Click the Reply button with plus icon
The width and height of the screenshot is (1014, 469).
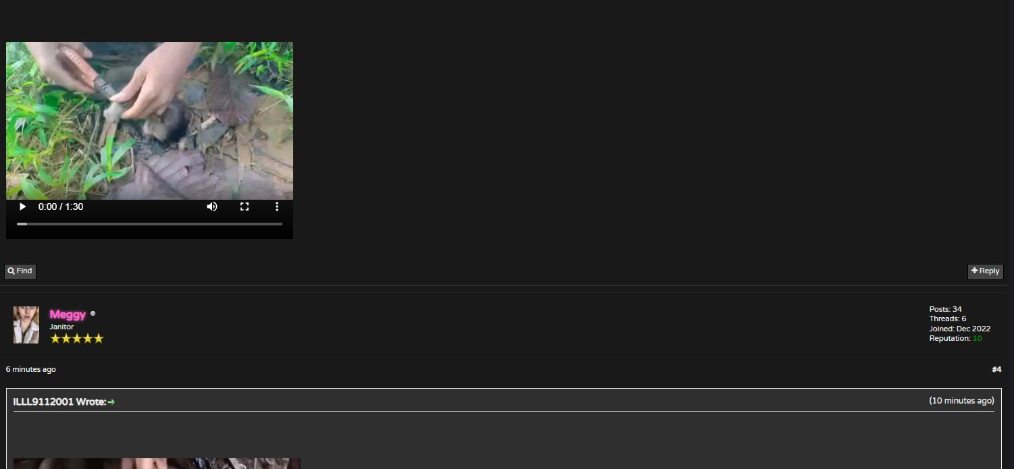[x=985, y=271]
